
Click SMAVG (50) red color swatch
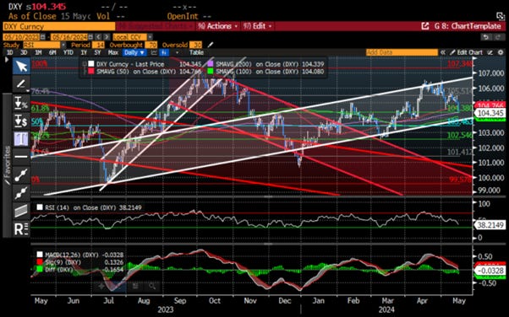click(x=90, y=71)
